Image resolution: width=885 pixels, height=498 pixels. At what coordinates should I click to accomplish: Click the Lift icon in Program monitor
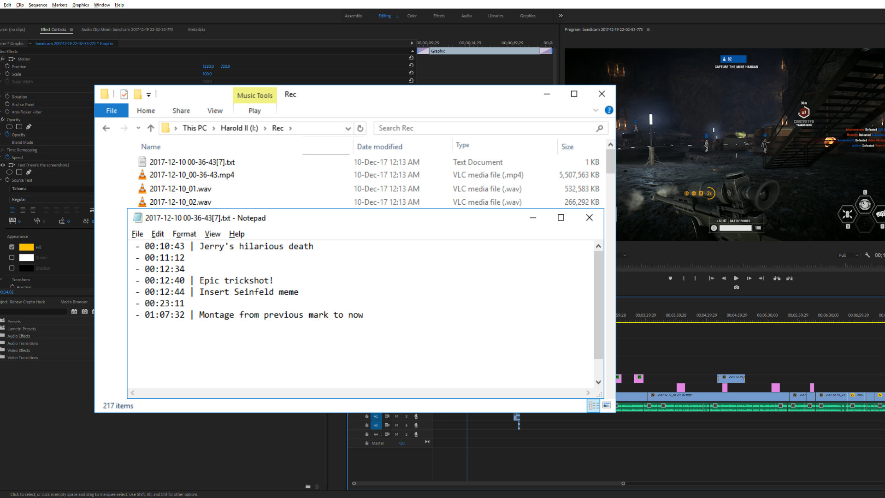pyautogui.click(x=777, y=278)
